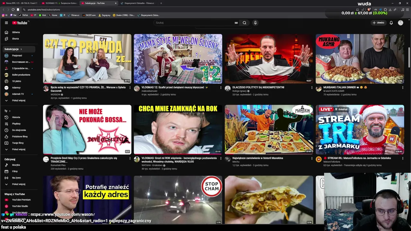Go to the YouTube logo home
This screenshot has height=231, width=411.
tap(20, 23)
